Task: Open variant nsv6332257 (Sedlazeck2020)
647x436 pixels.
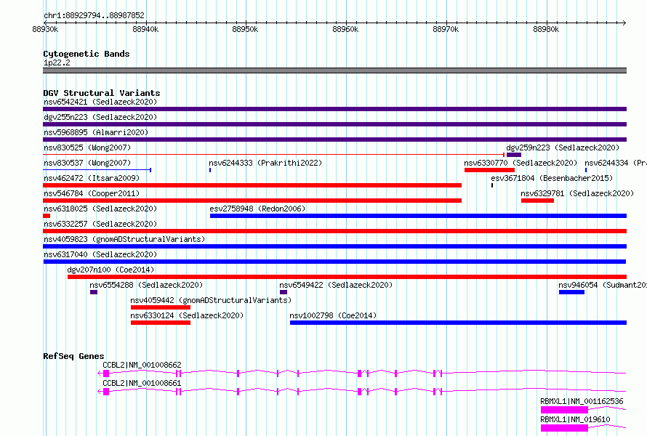Action: (100, 224)
